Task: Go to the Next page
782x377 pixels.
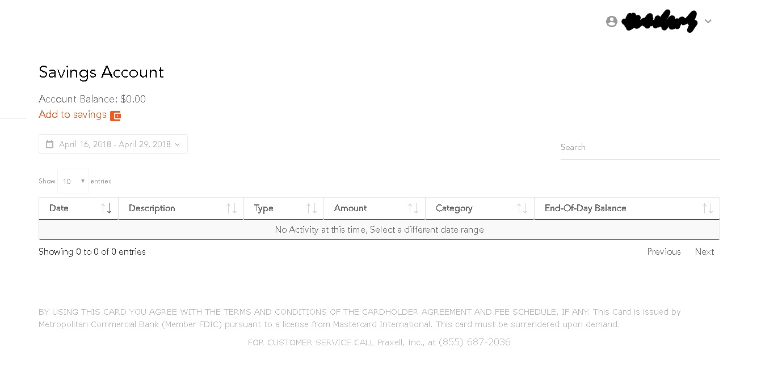Action: pos(704,252)
